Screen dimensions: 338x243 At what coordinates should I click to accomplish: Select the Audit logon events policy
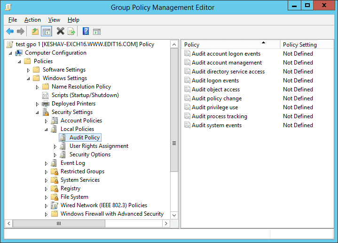[x=215, y=81]
